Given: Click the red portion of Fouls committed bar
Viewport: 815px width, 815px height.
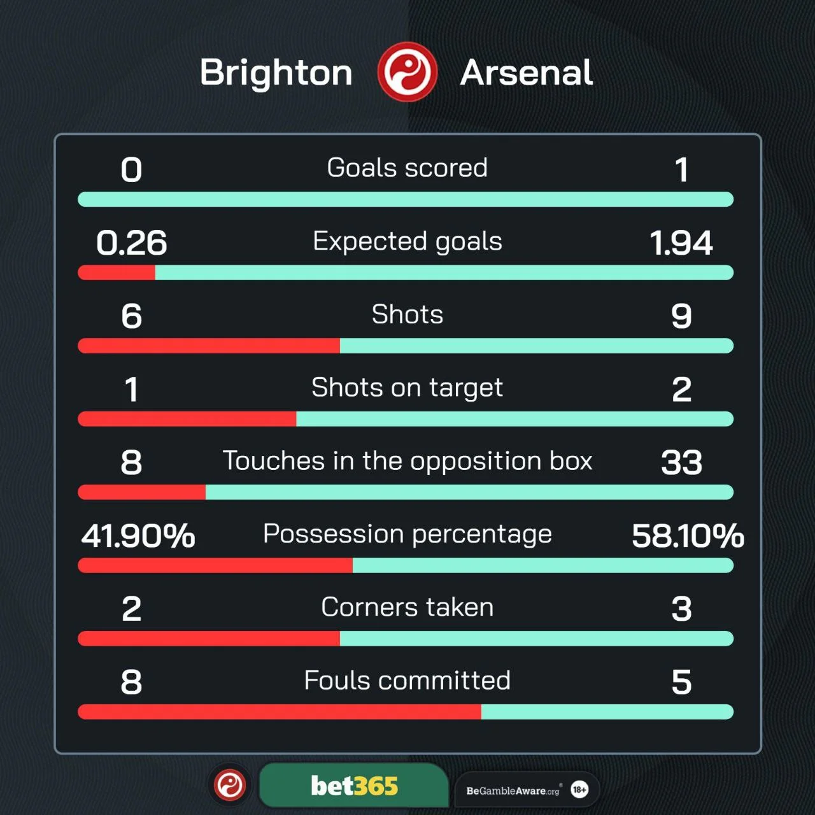Looking at the screenshot, I should tap(279, 712).
